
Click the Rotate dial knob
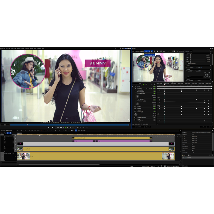[x=136, y=115]
